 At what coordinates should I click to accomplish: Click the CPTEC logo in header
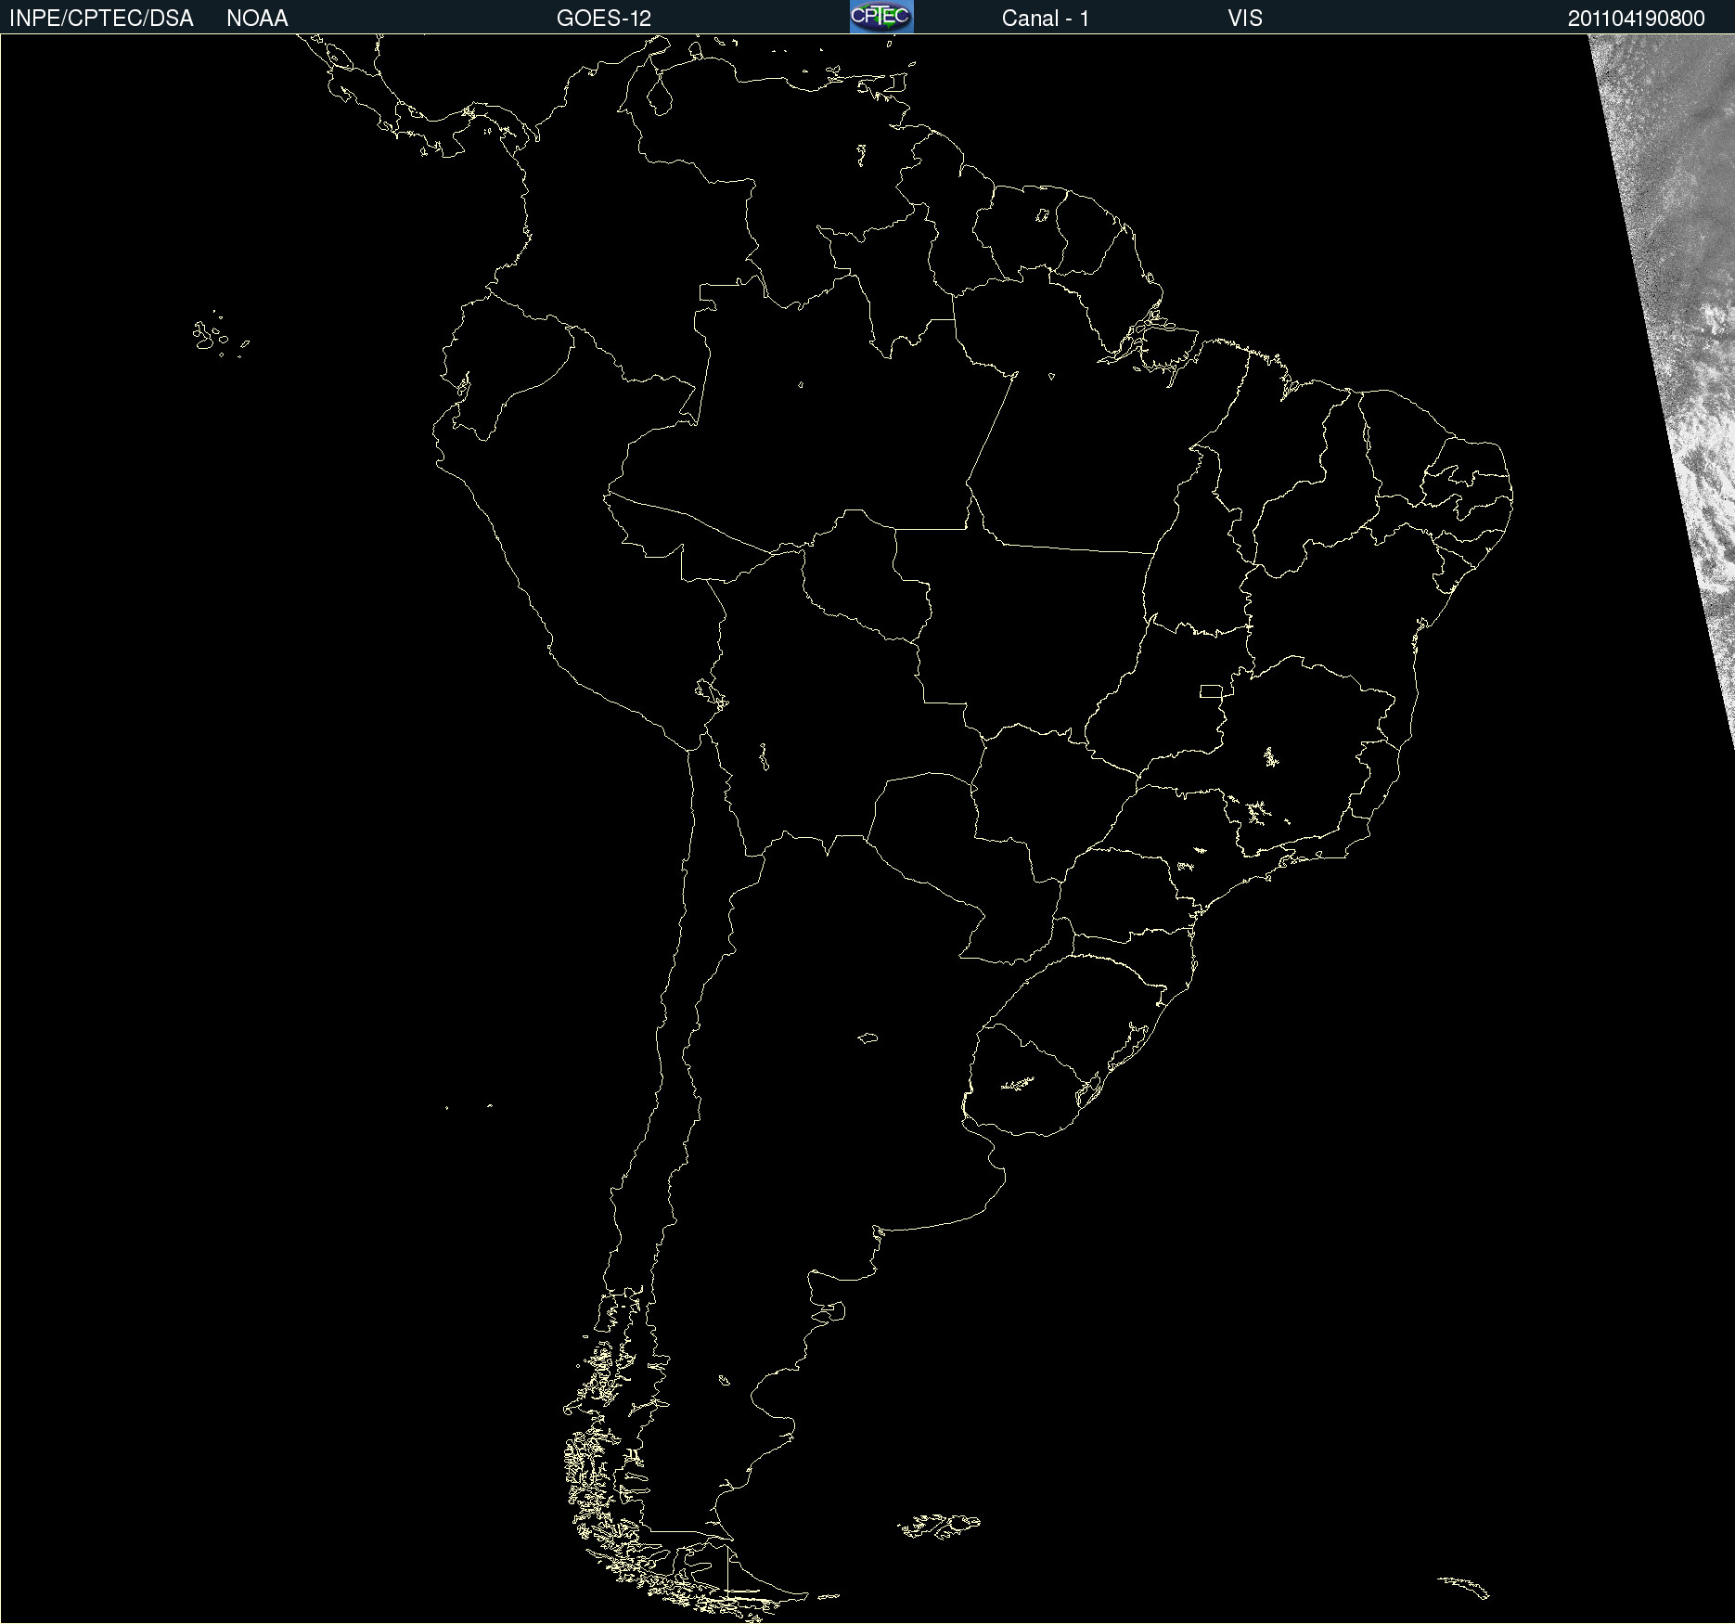click(881, 17)
